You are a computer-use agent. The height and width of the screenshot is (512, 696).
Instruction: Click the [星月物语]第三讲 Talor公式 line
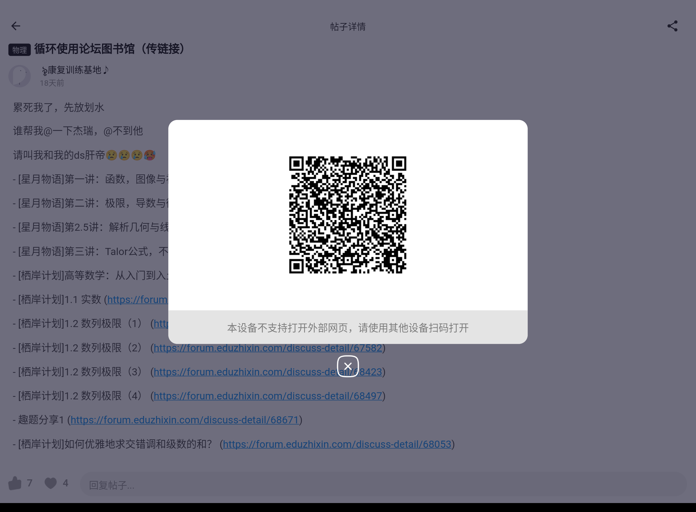tap(91, 252)
